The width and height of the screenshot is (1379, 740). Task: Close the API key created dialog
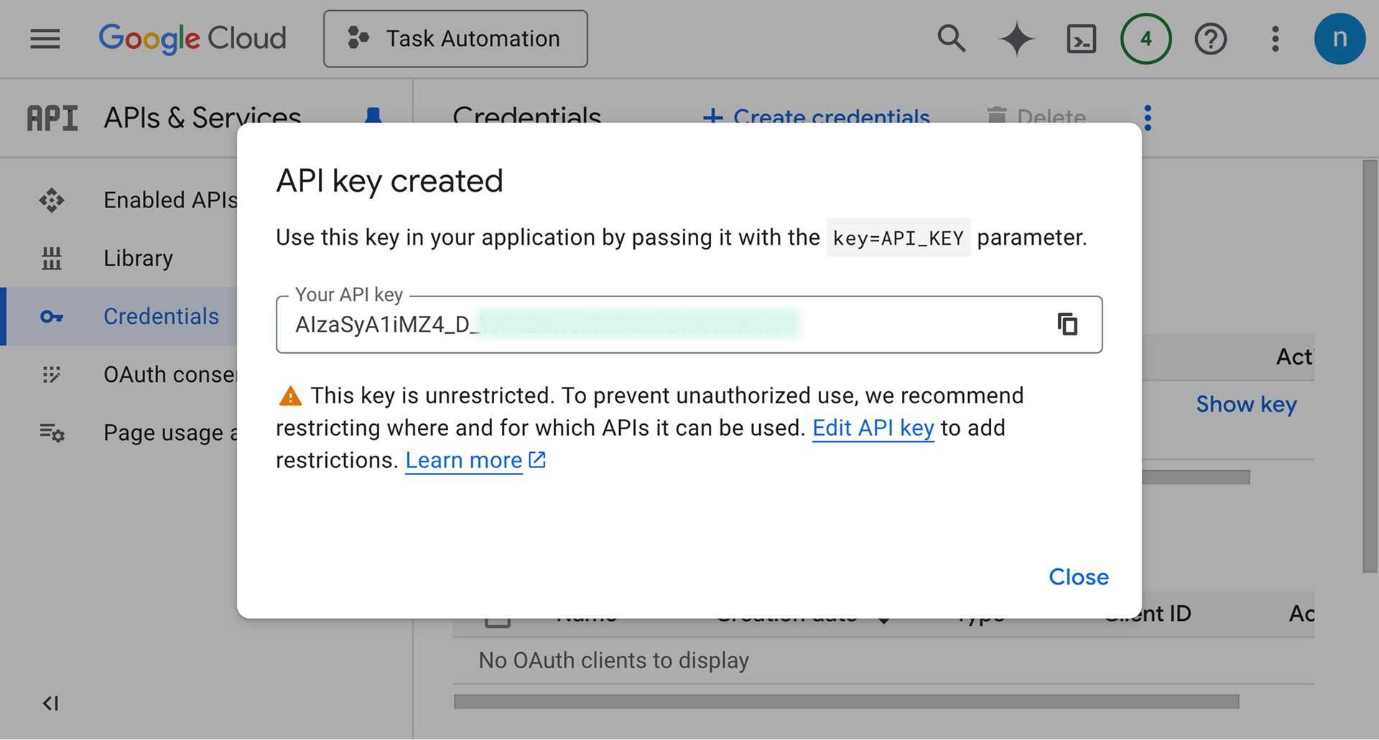(1078, 577)
